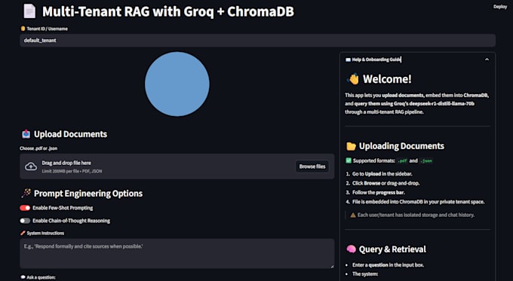Viewport: 513px width, 281px height.
Task: Collapse the Help & Onboarding Guide expander
Action: coord(487,60)
